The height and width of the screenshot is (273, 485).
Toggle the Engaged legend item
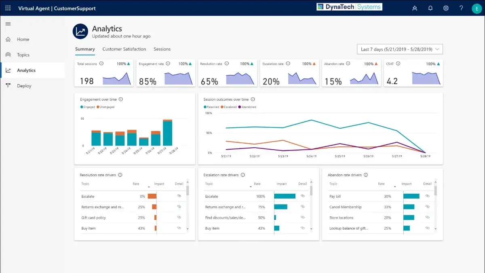tap(88, 107)
